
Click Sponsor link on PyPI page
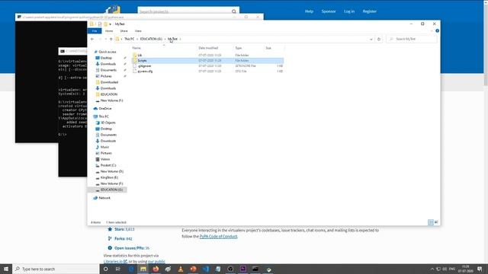click(x=329, y=11)
